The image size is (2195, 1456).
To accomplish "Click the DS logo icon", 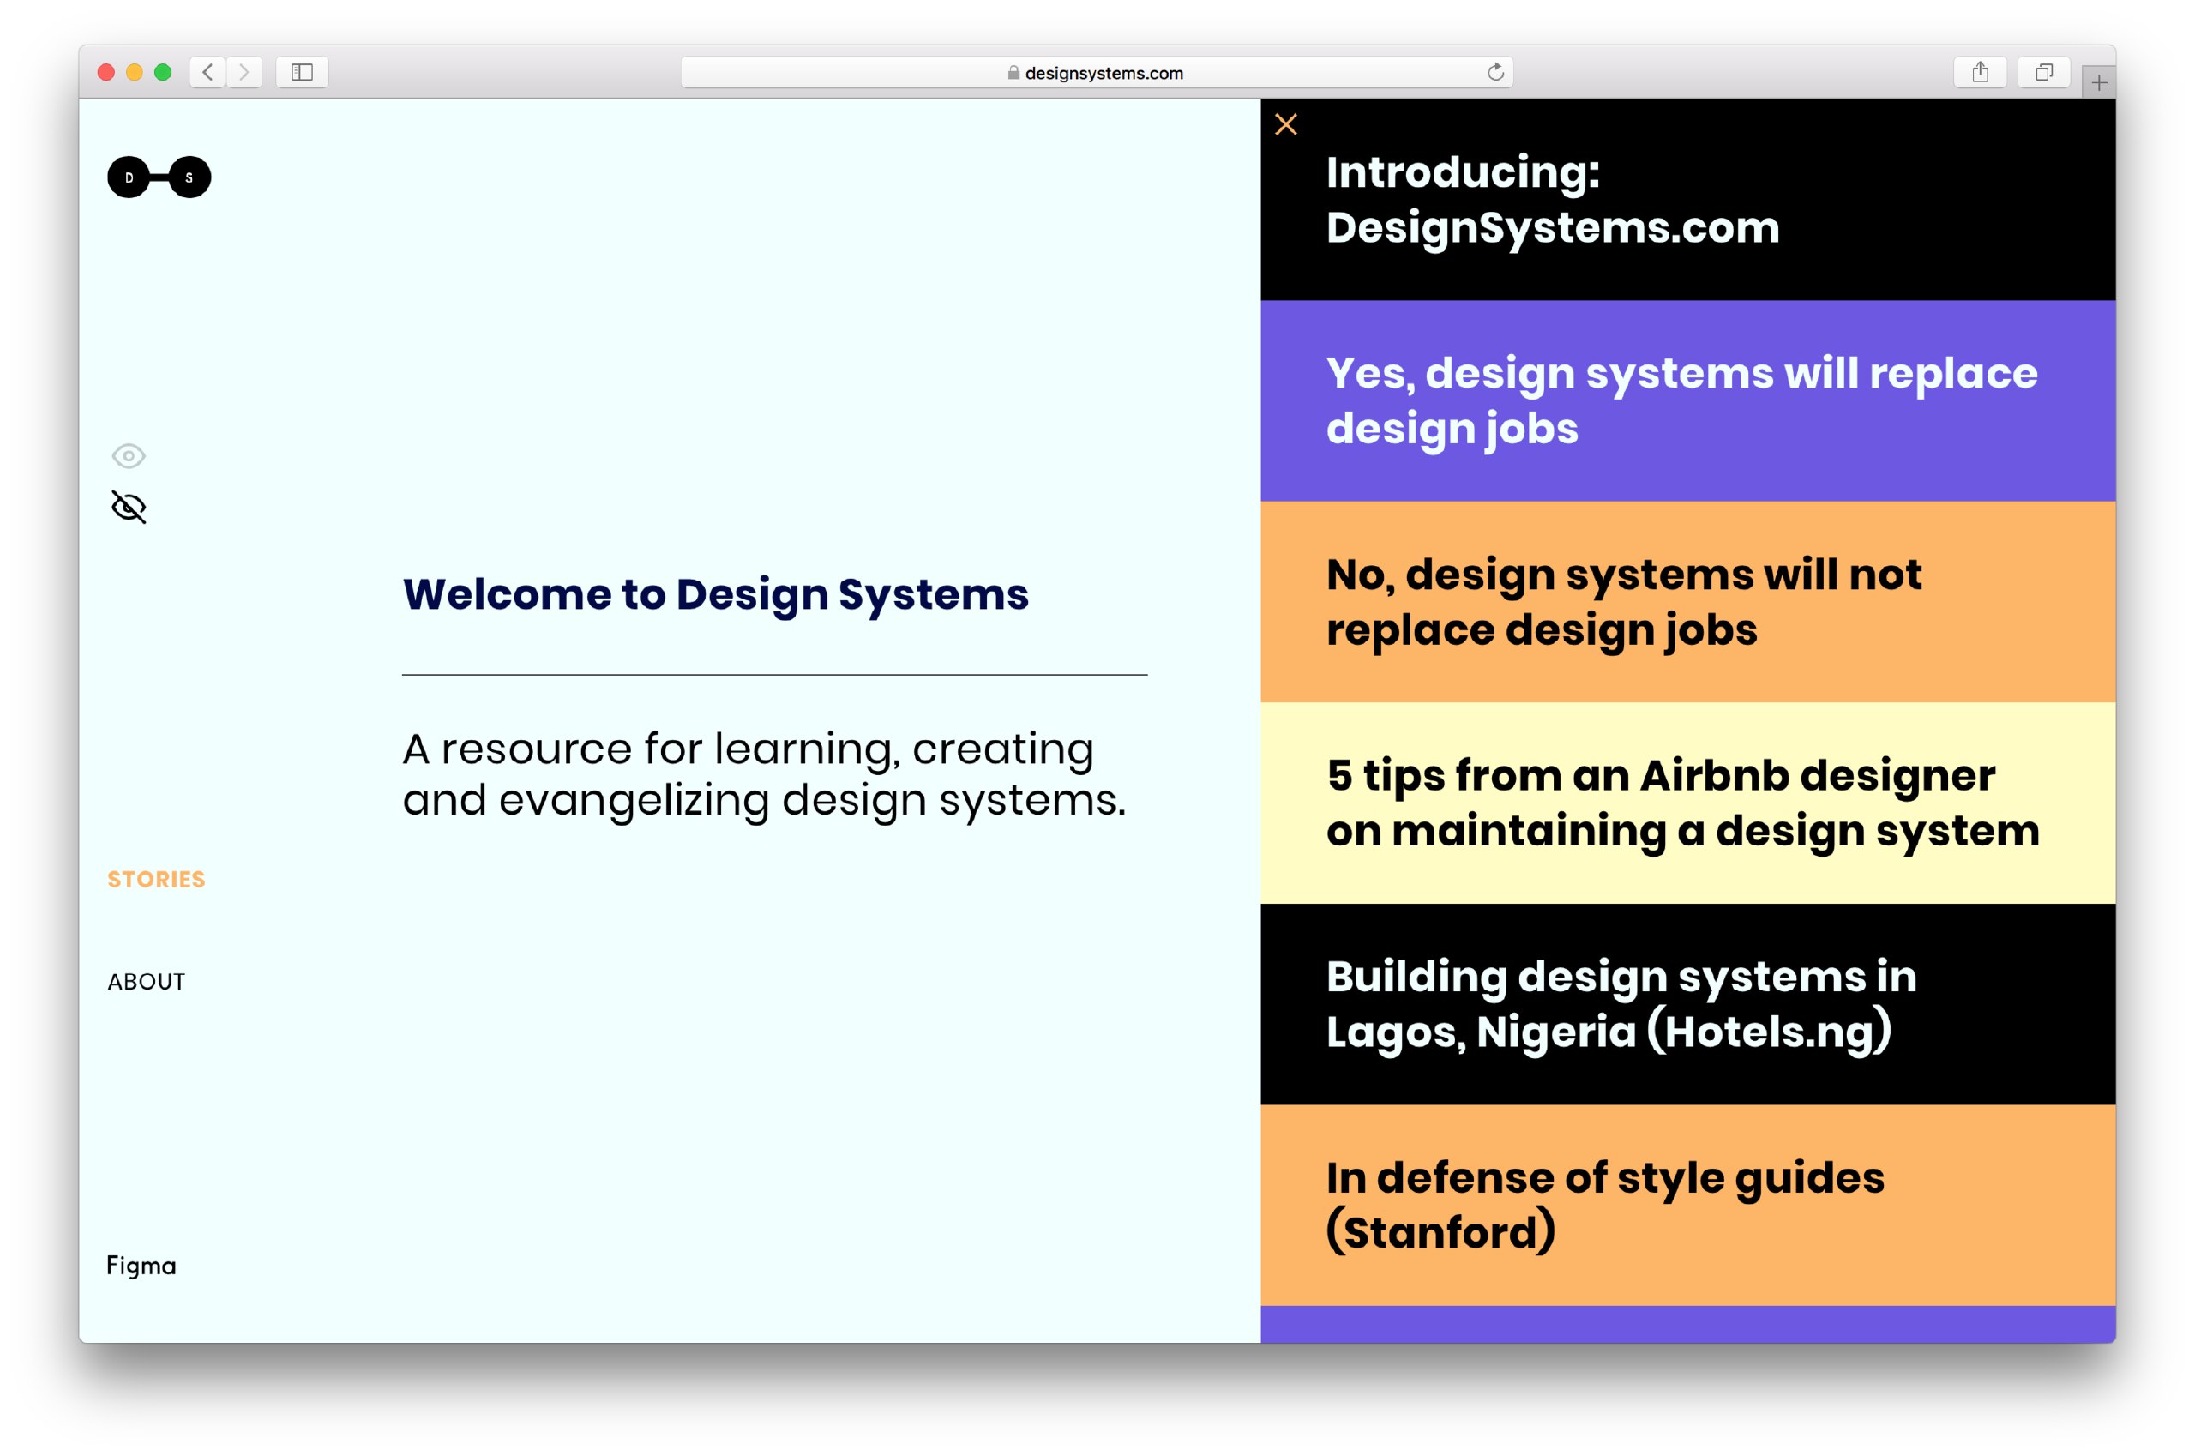I will [159, 177].
